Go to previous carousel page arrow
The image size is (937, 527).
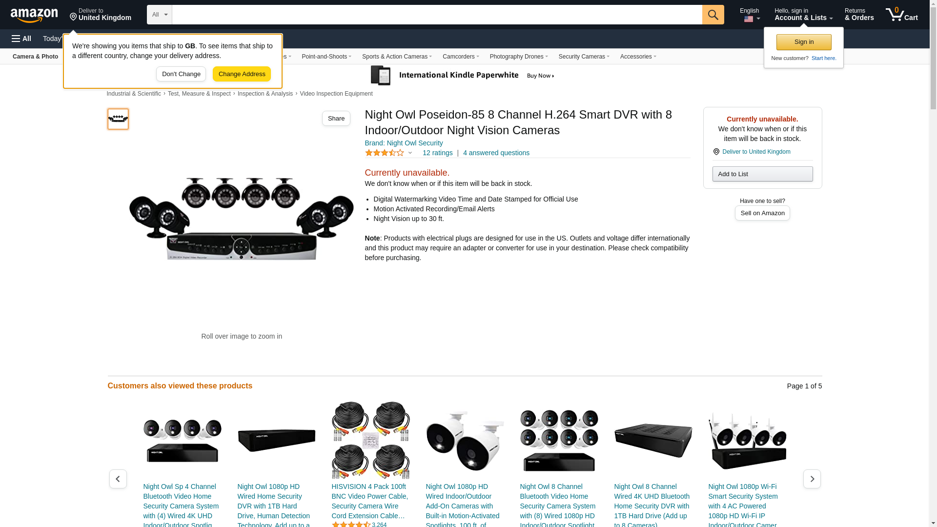118,479
